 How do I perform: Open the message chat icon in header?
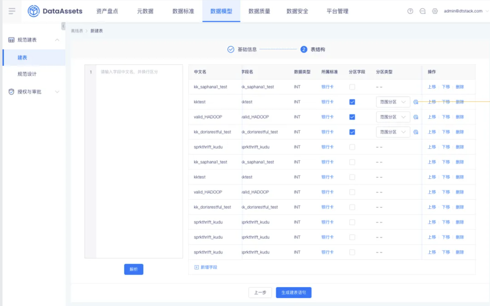(422, 11)
